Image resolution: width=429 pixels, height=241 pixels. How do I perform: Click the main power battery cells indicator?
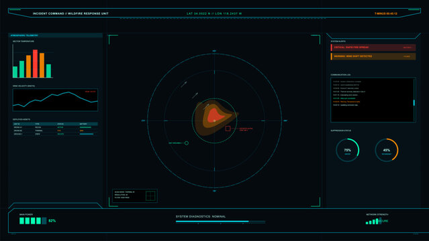33,221
